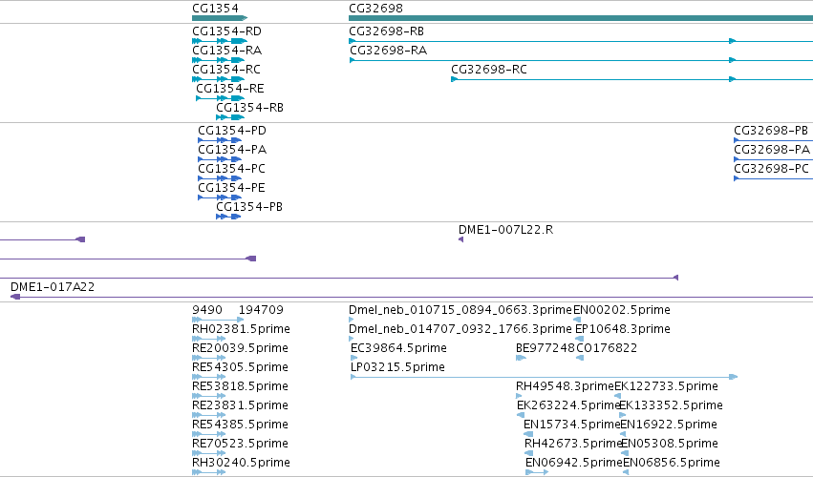Click EST EN15734.5prime
The width and height of the screenshot is (813, 477).
[x=572, y=425]
